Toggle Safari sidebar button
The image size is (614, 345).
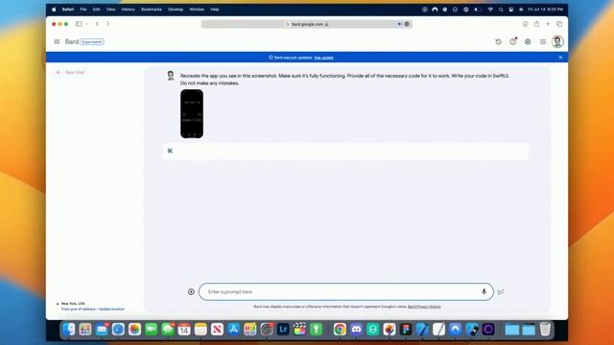79,24
